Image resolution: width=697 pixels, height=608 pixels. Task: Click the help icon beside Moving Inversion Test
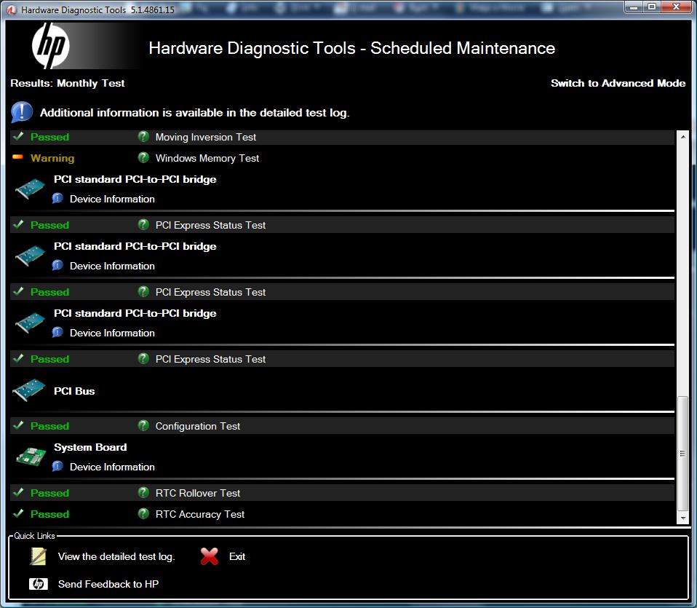[x=143, y=137]
